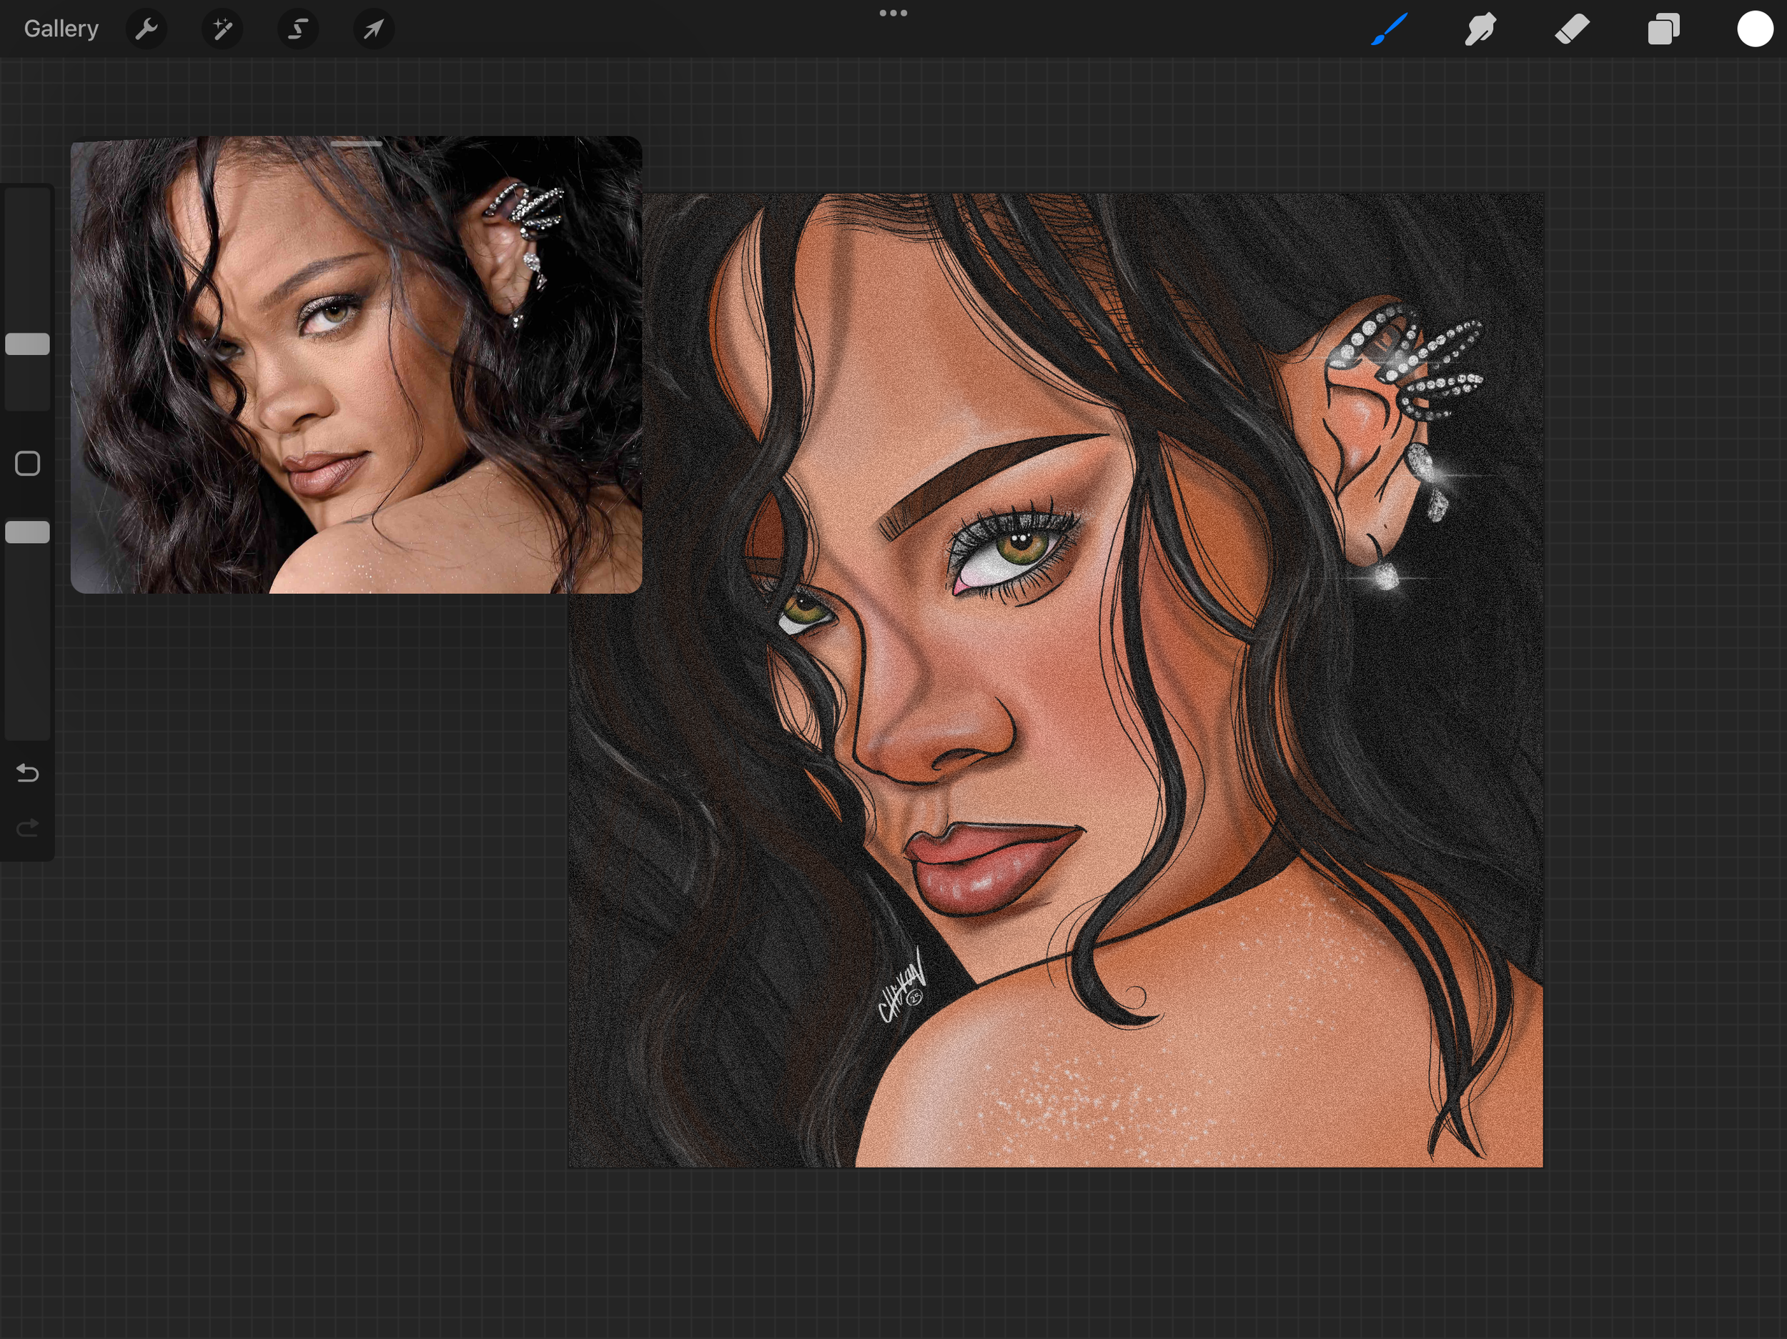
Task: Select the Paint brush tool
Action: click(1389, 30)
